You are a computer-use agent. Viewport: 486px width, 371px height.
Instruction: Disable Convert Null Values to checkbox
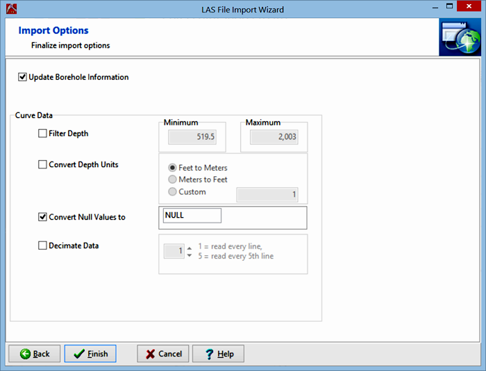[43, 217]
